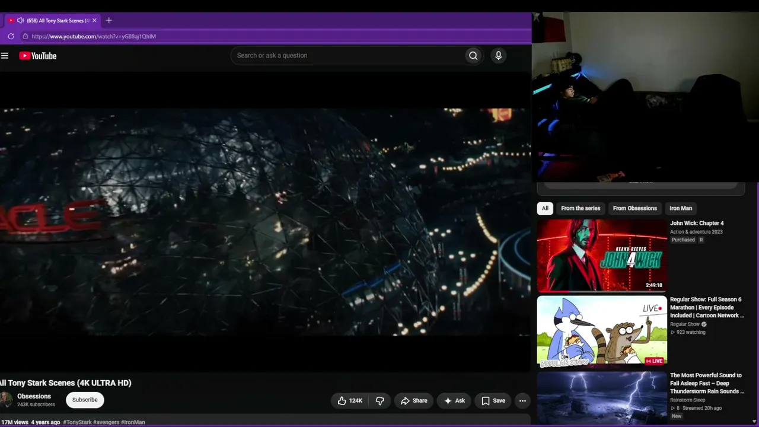Click the 243K subscribers count text
Screen dimensions: 759x427
[x=36, y=405]
